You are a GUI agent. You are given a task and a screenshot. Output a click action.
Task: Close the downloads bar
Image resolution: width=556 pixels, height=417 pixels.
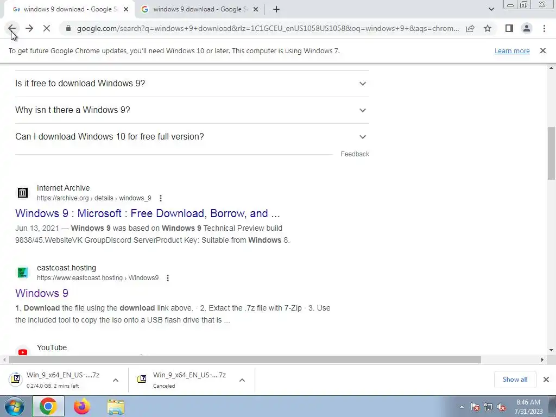click(x=546, y=380)
